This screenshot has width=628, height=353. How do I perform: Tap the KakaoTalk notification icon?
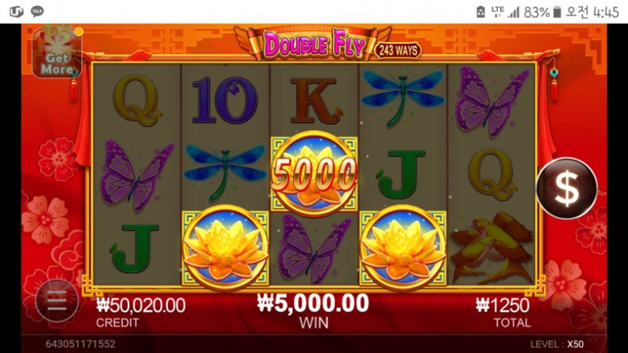point(38,11)
